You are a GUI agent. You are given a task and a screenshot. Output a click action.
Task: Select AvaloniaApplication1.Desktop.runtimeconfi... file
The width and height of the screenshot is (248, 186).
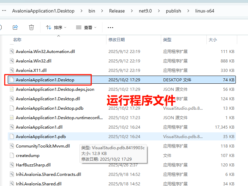pyautogui.click(x=122, y=118)
